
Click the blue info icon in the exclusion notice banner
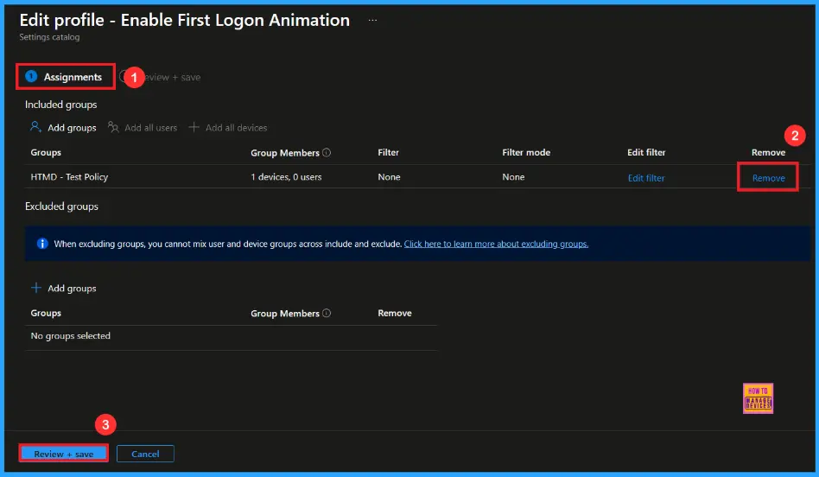pyautogui.click(x=42, y=244)
